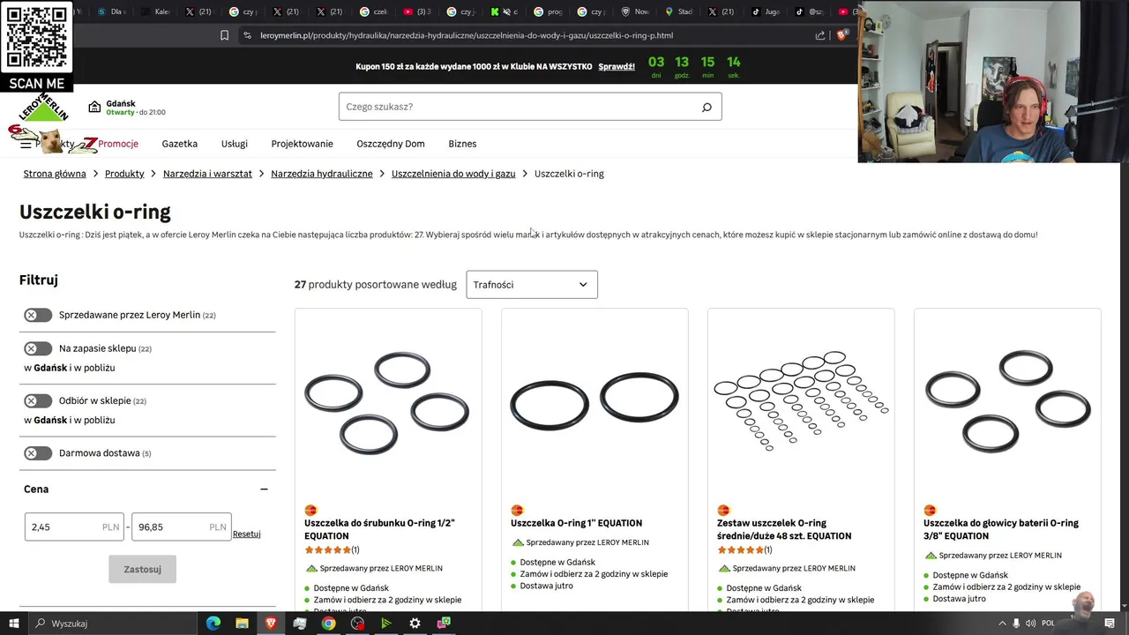The width and height of the screenshot is (1129, 635).
Task: Click the browser address bar URL
Action: tap(467, 35)
